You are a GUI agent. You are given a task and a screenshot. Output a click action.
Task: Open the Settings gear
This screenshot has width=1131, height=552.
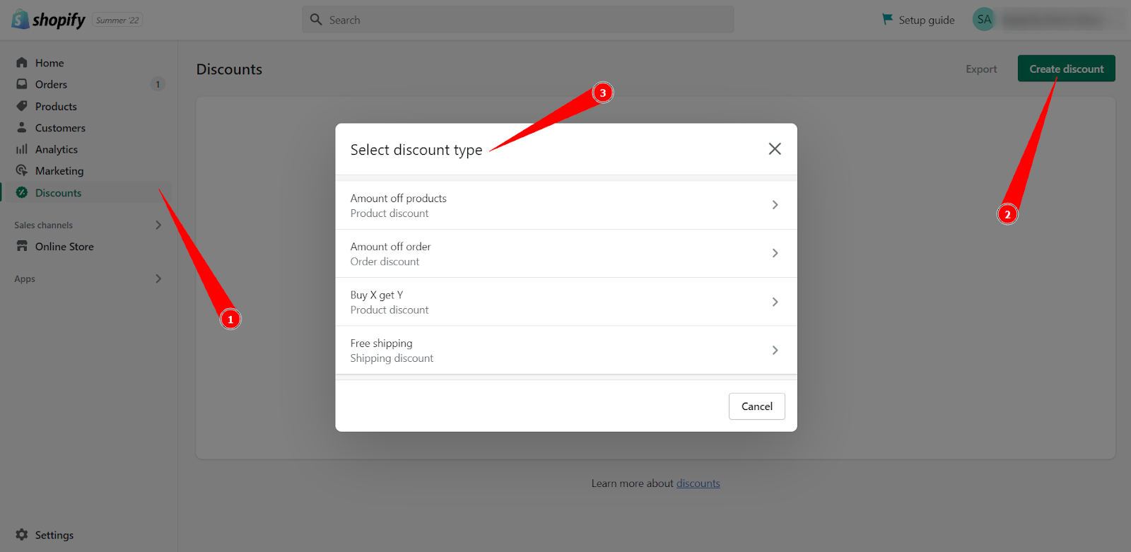click(x=22, y=535)
